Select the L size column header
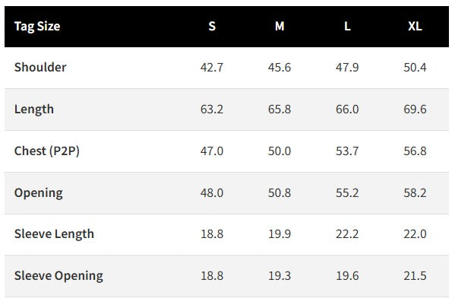Screen dimensions: 455x308 (347, 27)
